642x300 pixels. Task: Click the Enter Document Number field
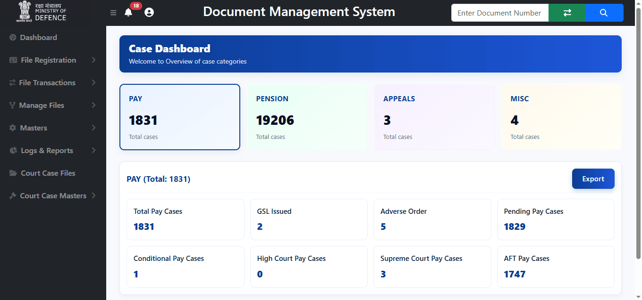[500, 13]
